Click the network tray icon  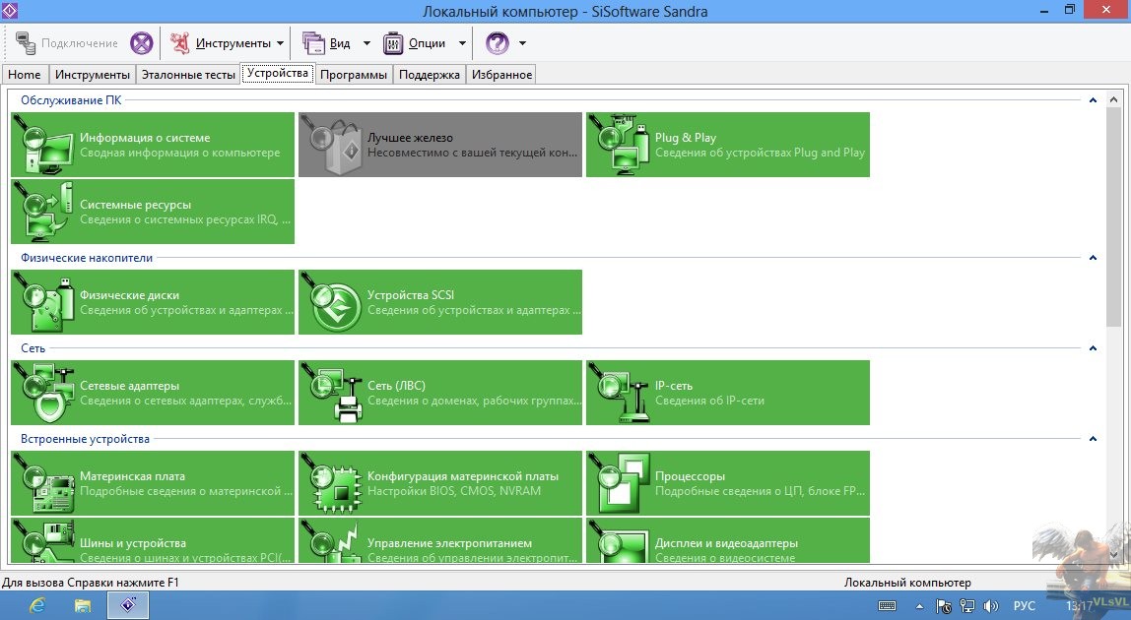(x=966, y=606)
